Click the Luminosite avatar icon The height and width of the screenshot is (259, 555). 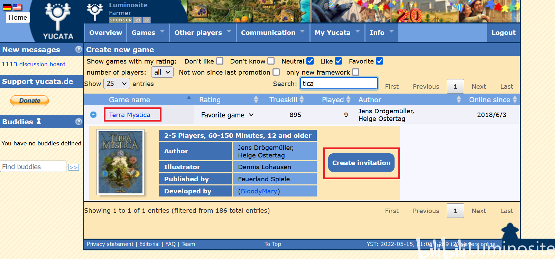(95, 11)
